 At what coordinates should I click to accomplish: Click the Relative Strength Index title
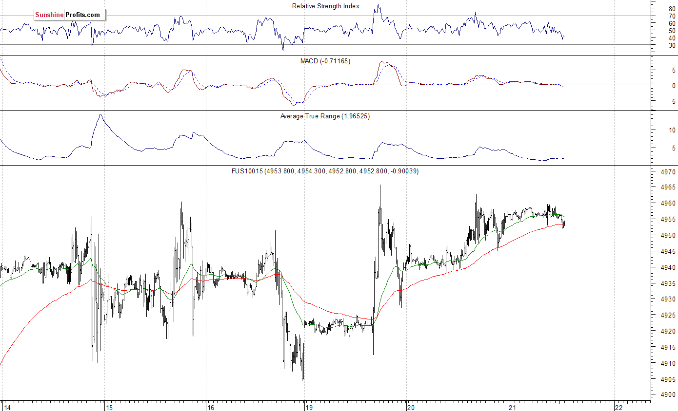326,6
